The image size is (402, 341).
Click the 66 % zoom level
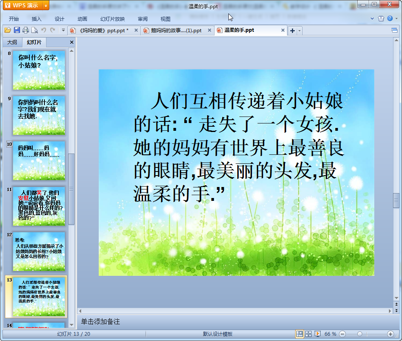pos(330,334)
